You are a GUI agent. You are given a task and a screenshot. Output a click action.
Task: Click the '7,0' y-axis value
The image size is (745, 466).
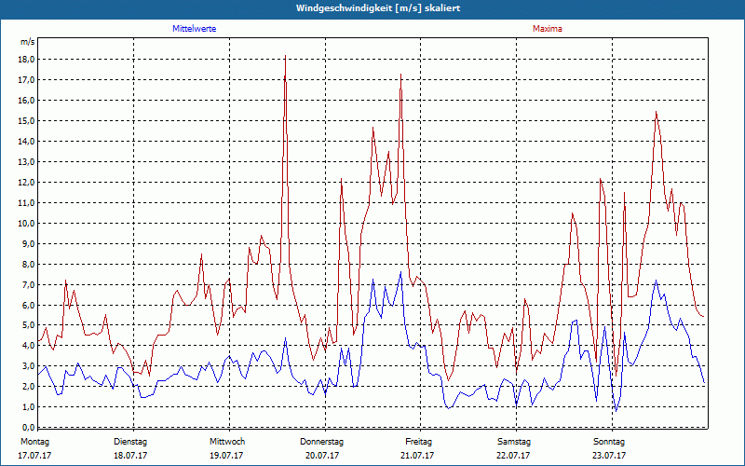28,285
